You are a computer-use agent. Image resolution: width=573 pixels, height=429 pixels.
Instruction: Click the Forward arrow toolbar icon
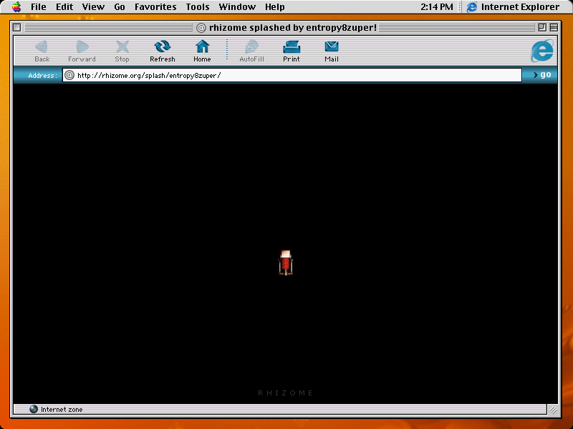click(x=82, y=46)
